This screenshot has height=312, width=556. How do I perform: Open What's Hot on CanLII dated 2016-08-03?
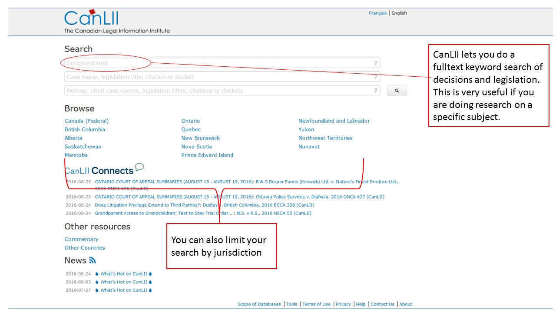[x=124, y=282]
